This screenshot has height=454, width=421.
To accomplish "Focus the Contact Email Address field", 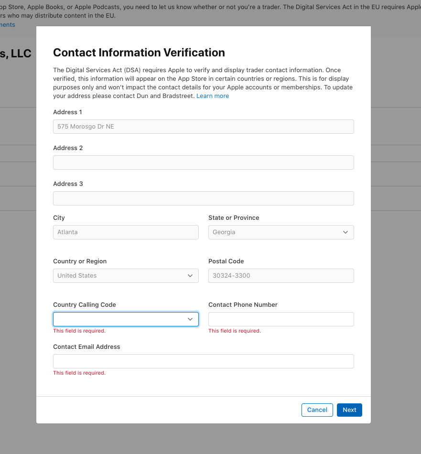I will pyautogui.click(x=203, y=361).
